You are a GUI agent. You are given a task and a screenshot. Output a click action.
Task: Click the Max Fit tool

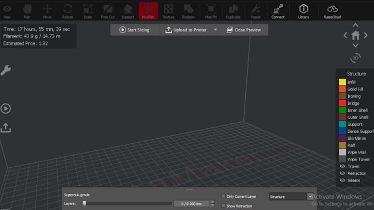pyautogui.click(x=211, y=12)
